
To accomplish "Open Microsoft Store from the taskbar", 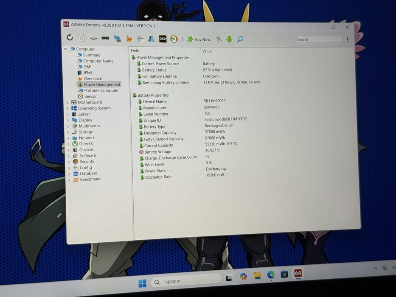I will tap(284, 274).
